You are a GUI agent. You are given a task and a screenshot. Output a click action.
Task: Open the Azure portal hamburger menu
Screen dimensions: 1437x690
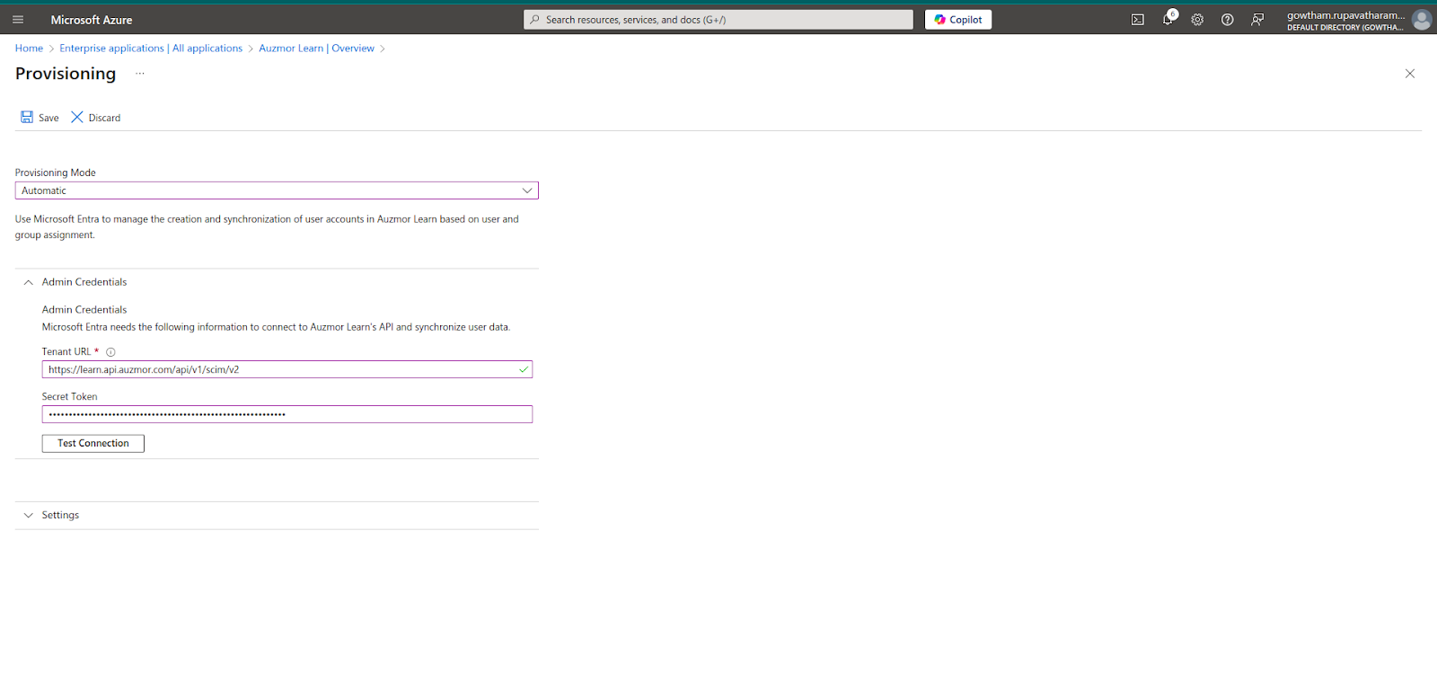pyautogui.click(x=18, y=20)
